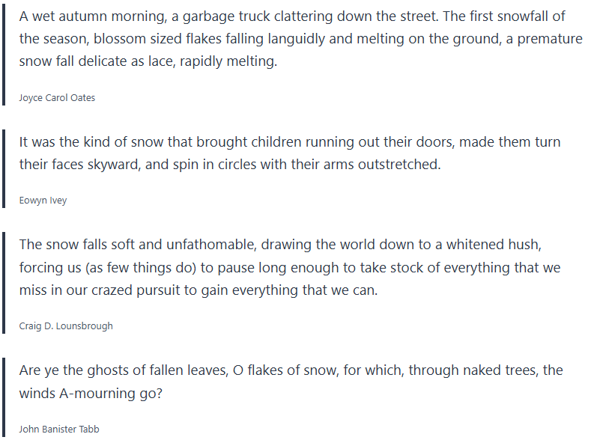603x440 pixels.
Task: Click the line "Are ye the ghosts of fallen leaves"
Action: coord(291,370)
